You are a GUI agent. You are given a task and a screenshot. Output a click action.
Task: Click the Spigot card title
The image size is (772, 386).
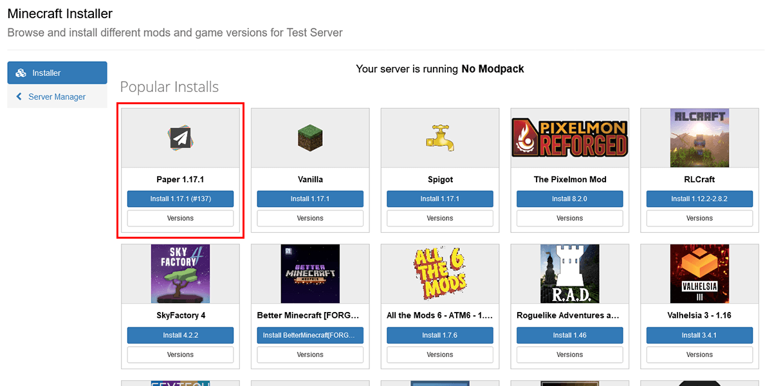click(x=440, y=179)
